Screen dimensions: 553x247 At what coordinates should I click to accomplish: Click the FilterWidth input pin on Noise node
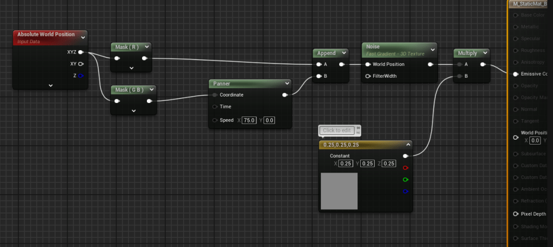tap(368, 76)
